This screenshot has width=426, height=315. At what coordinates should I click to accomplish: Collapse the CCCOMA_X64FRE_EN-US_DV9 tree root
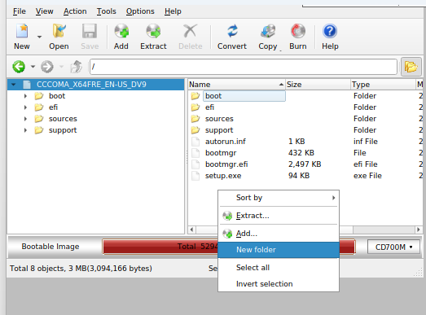(x=13, y=85)
